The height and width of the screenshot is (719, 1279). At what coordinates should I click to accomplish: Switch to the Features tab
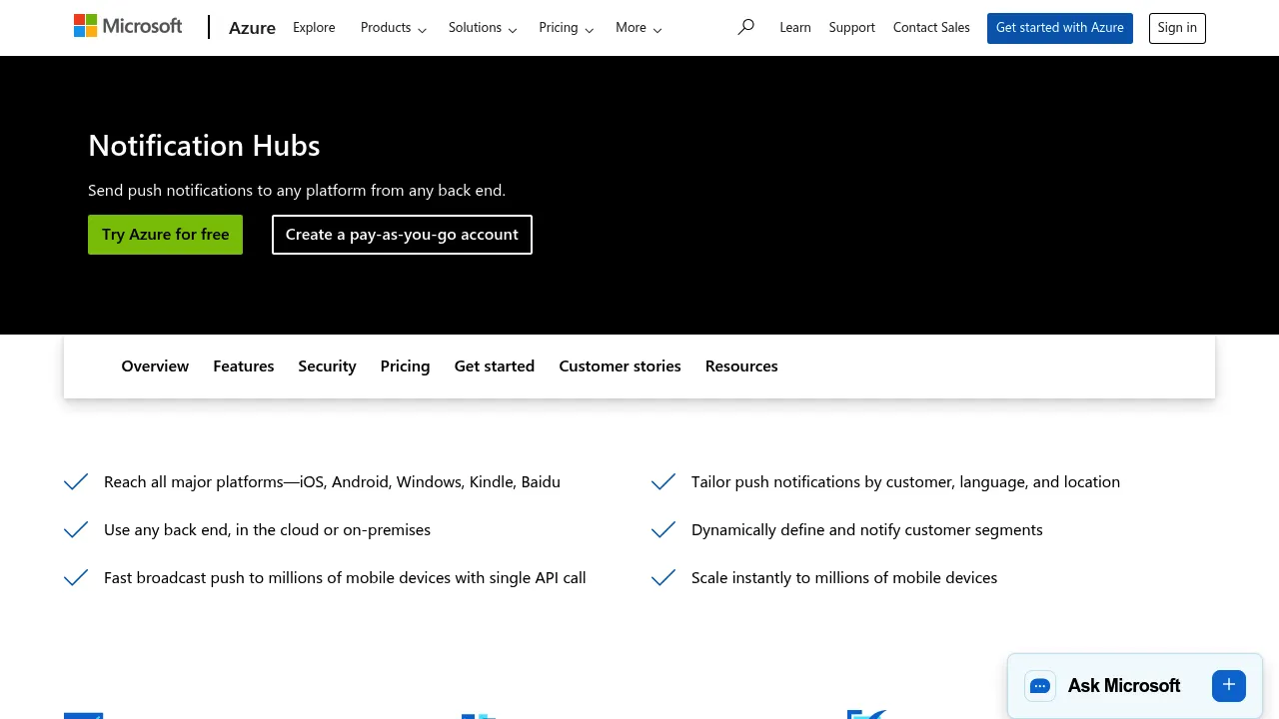click(244, 366)
